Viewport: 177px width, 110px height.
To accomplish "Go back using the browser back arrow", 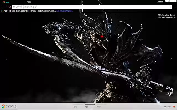I will pos(2,7).
